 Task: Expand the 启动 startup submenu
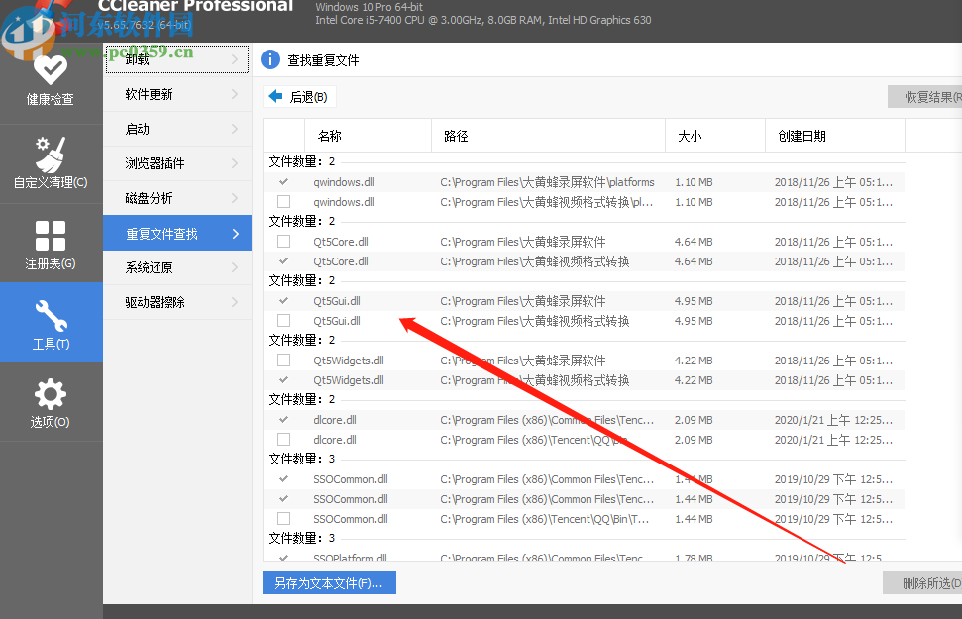176,129
